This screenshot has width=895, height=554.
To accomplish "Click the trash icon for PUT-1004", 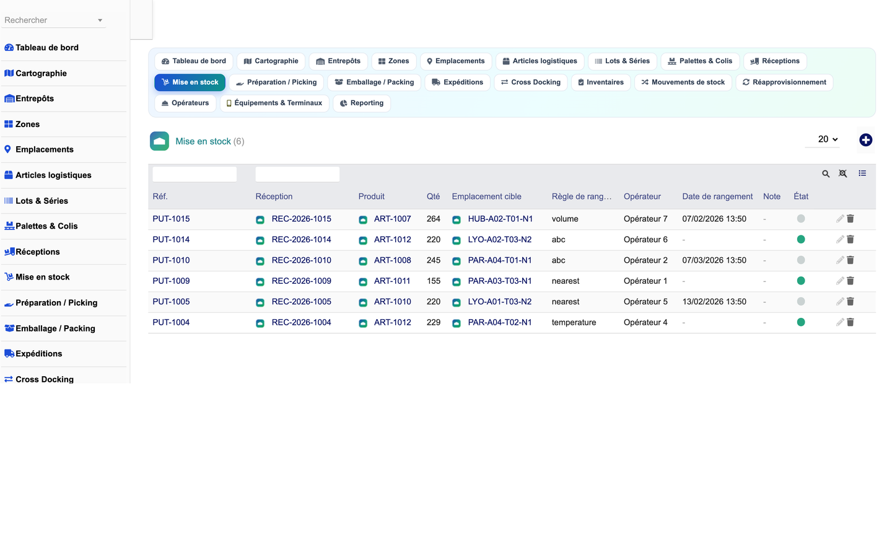I will pos(850,322).
